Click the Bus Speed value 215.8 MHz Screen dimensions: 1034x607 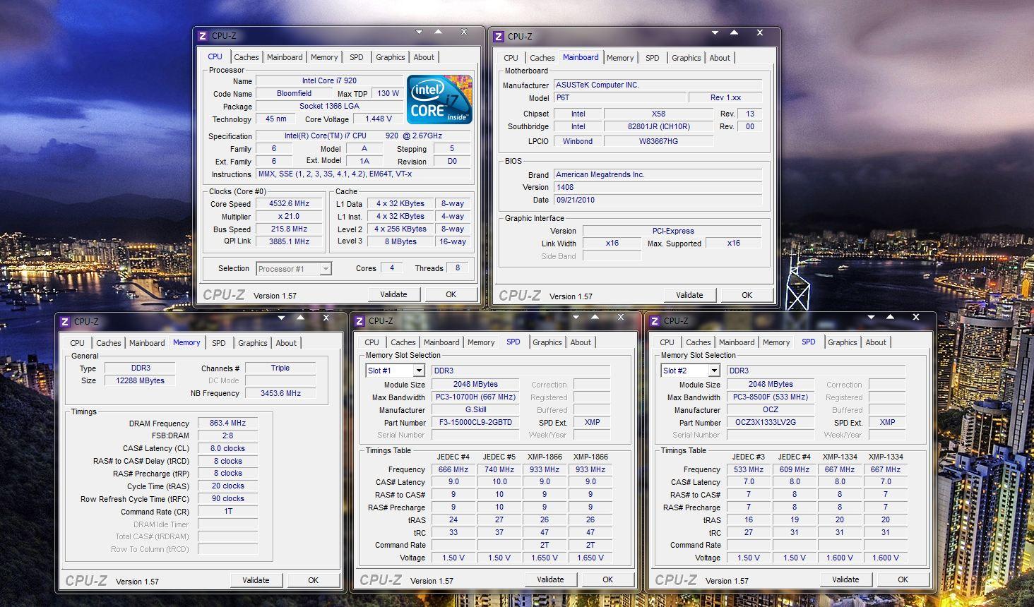pos(289,229)
